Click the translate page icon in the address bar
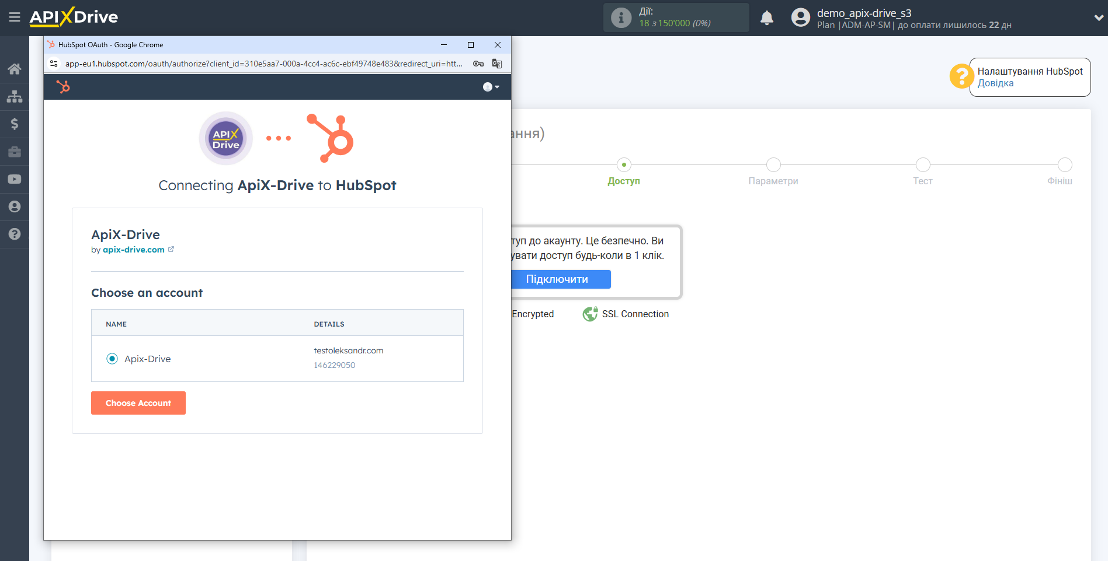 pyautogui.click(x=497, y=64)
